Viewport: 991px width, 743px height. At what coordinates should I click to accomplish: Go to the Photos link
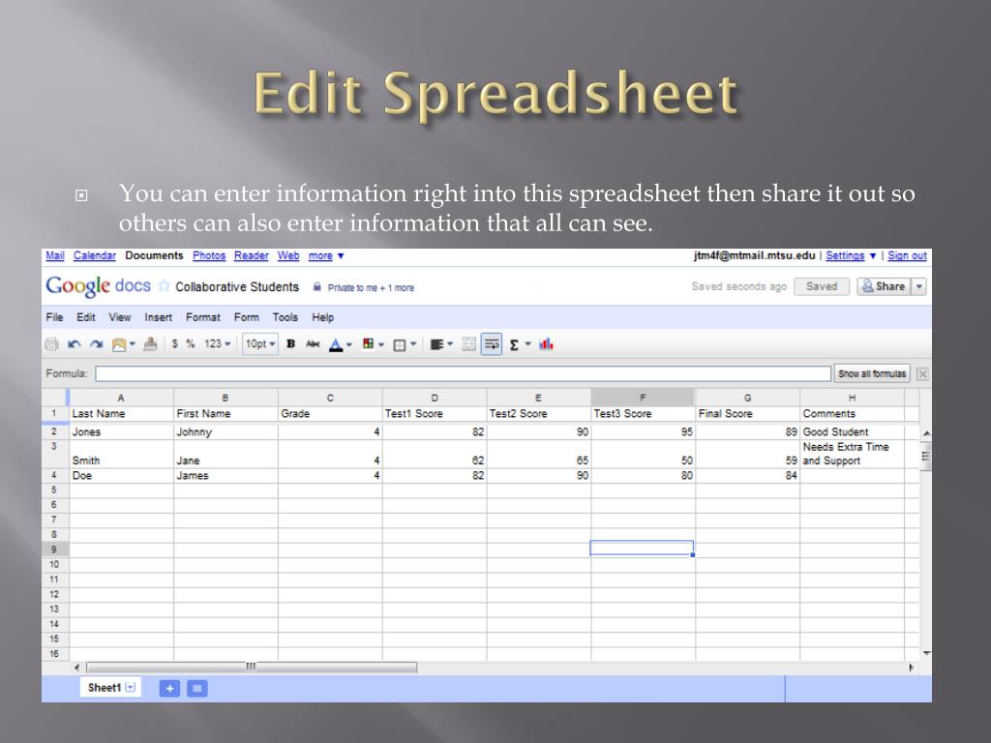tap(209, 255)
